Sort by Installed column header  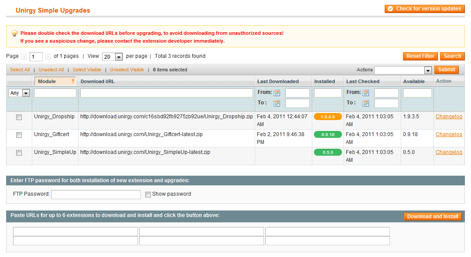pos(324,81)
